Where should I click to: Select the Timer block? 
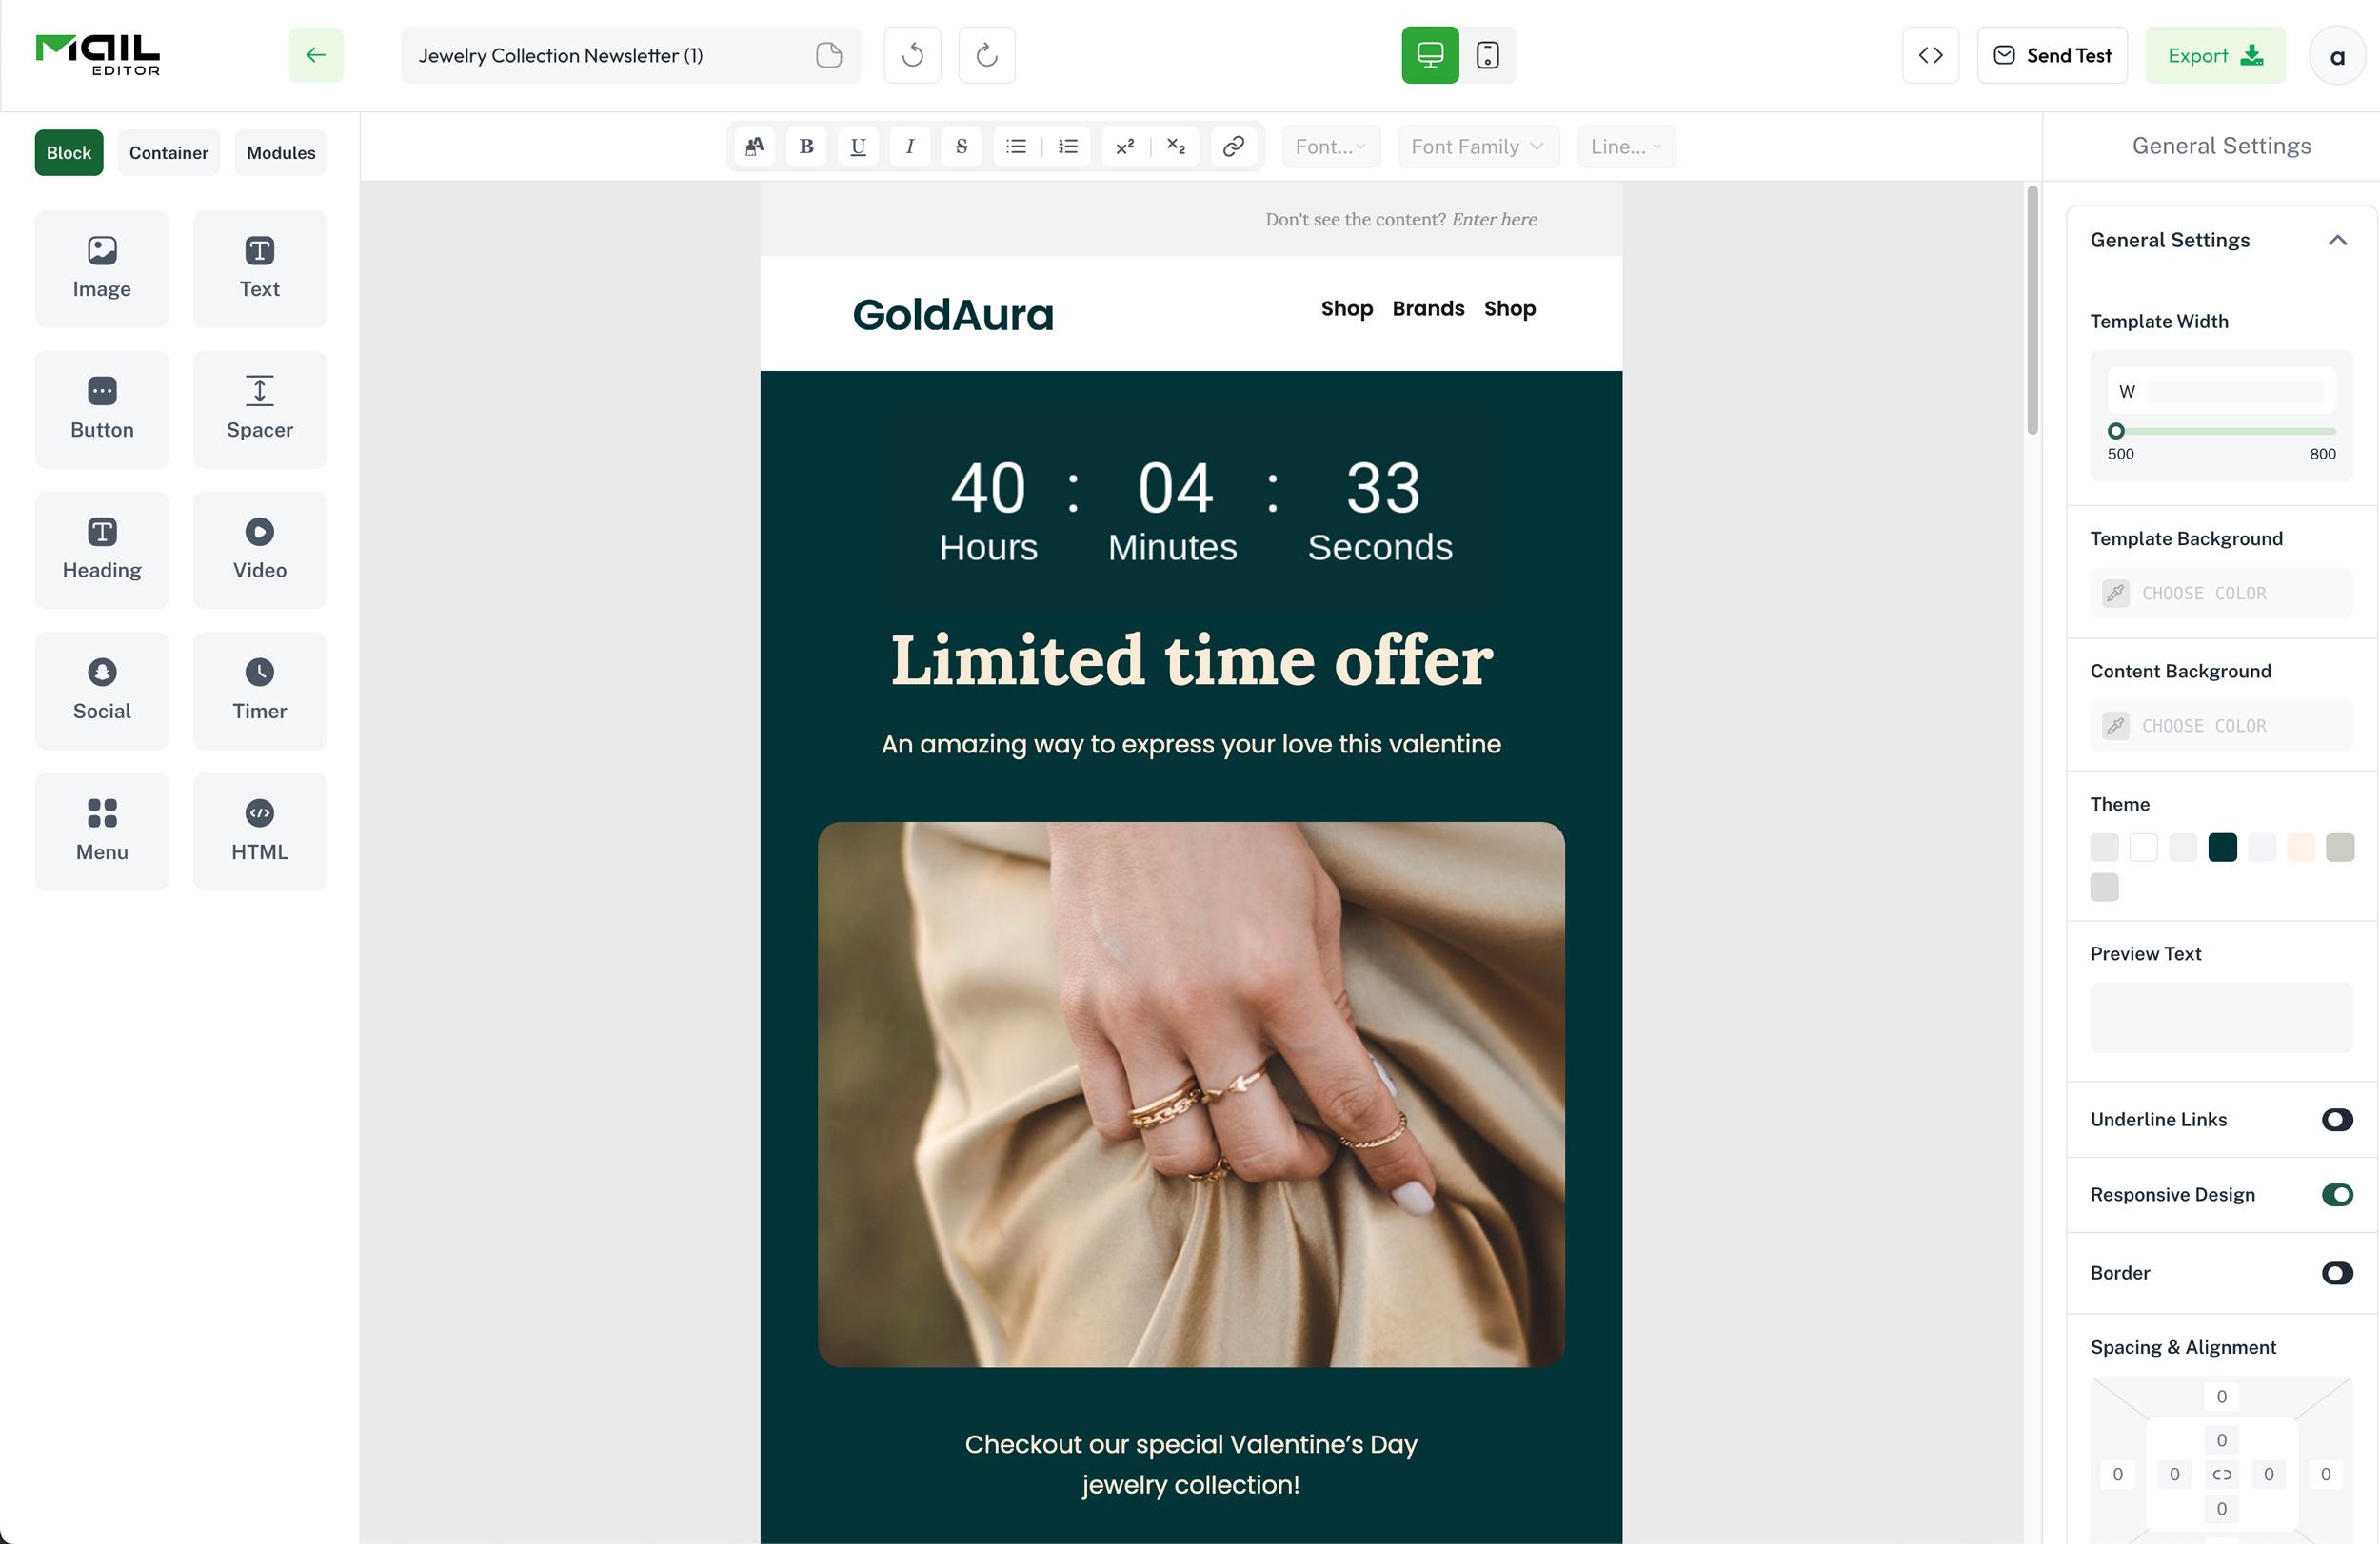(x=259, y=690)
